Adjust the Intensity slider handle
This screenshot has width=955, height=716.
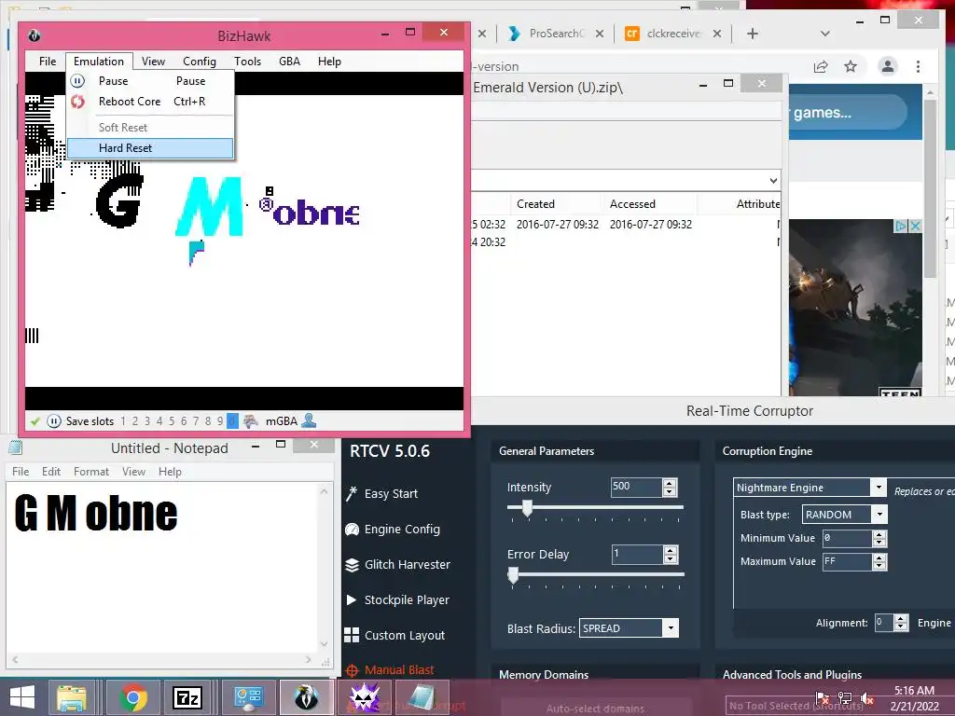[x=528, y=508]
